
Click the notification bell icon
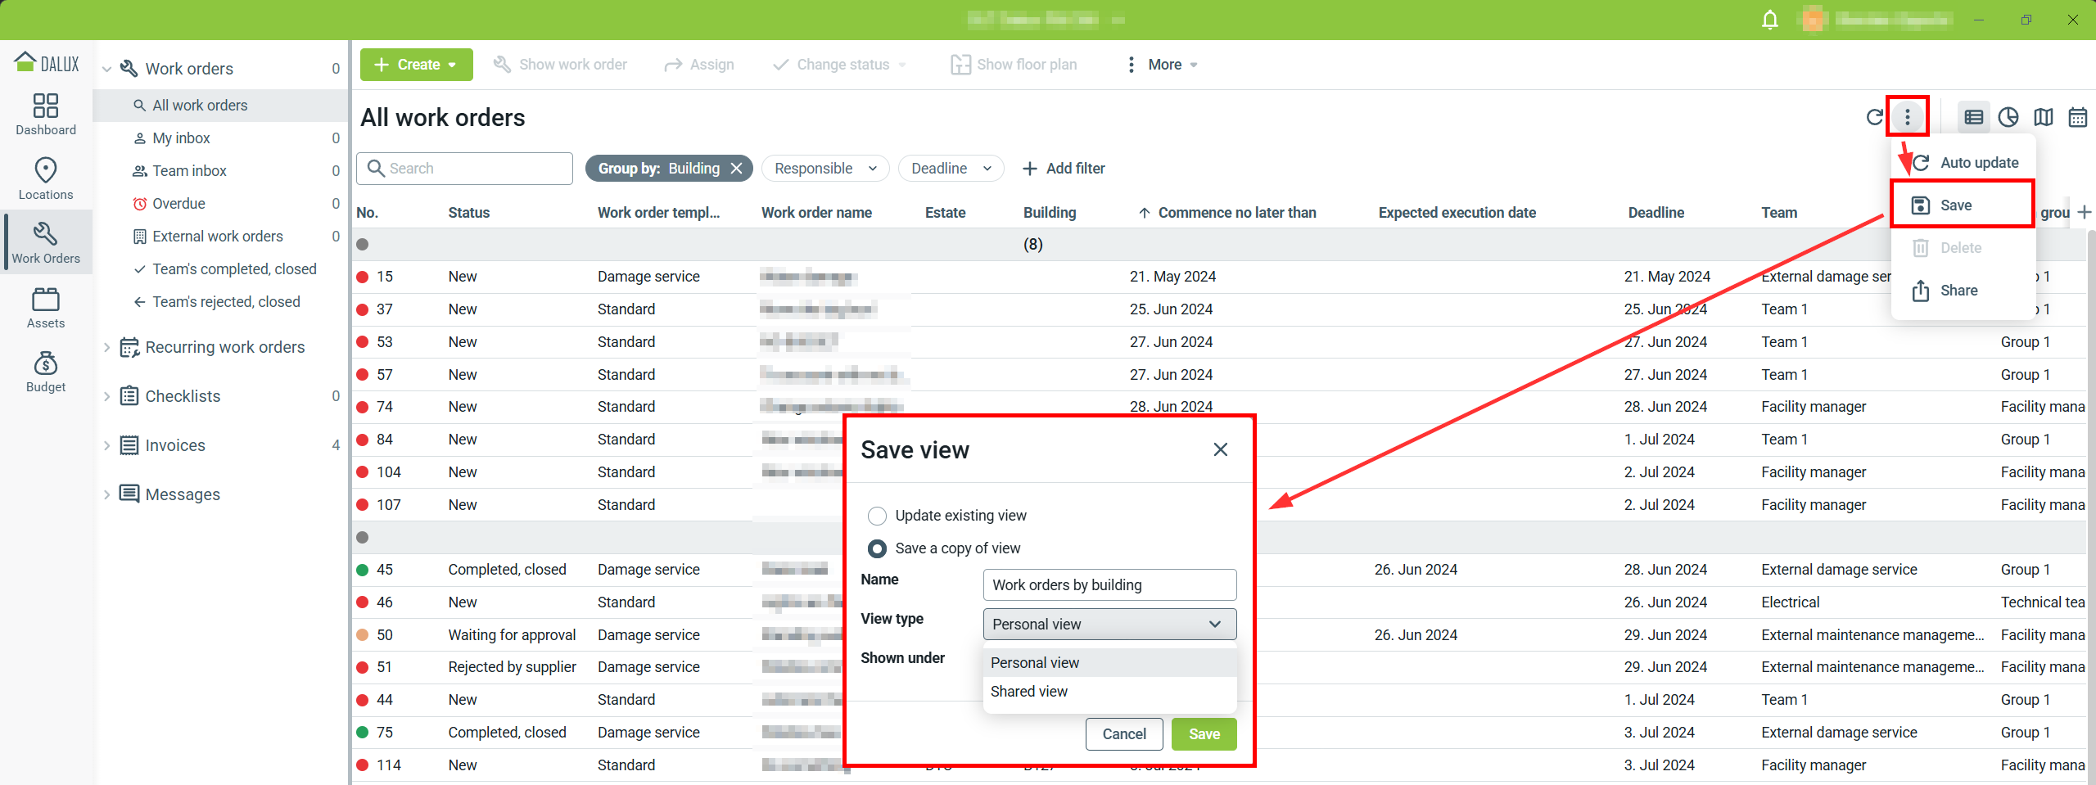point(1769,20)
